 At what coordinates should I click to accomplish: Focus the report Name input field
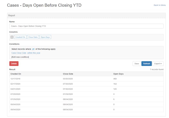click(x=86, y=26)
